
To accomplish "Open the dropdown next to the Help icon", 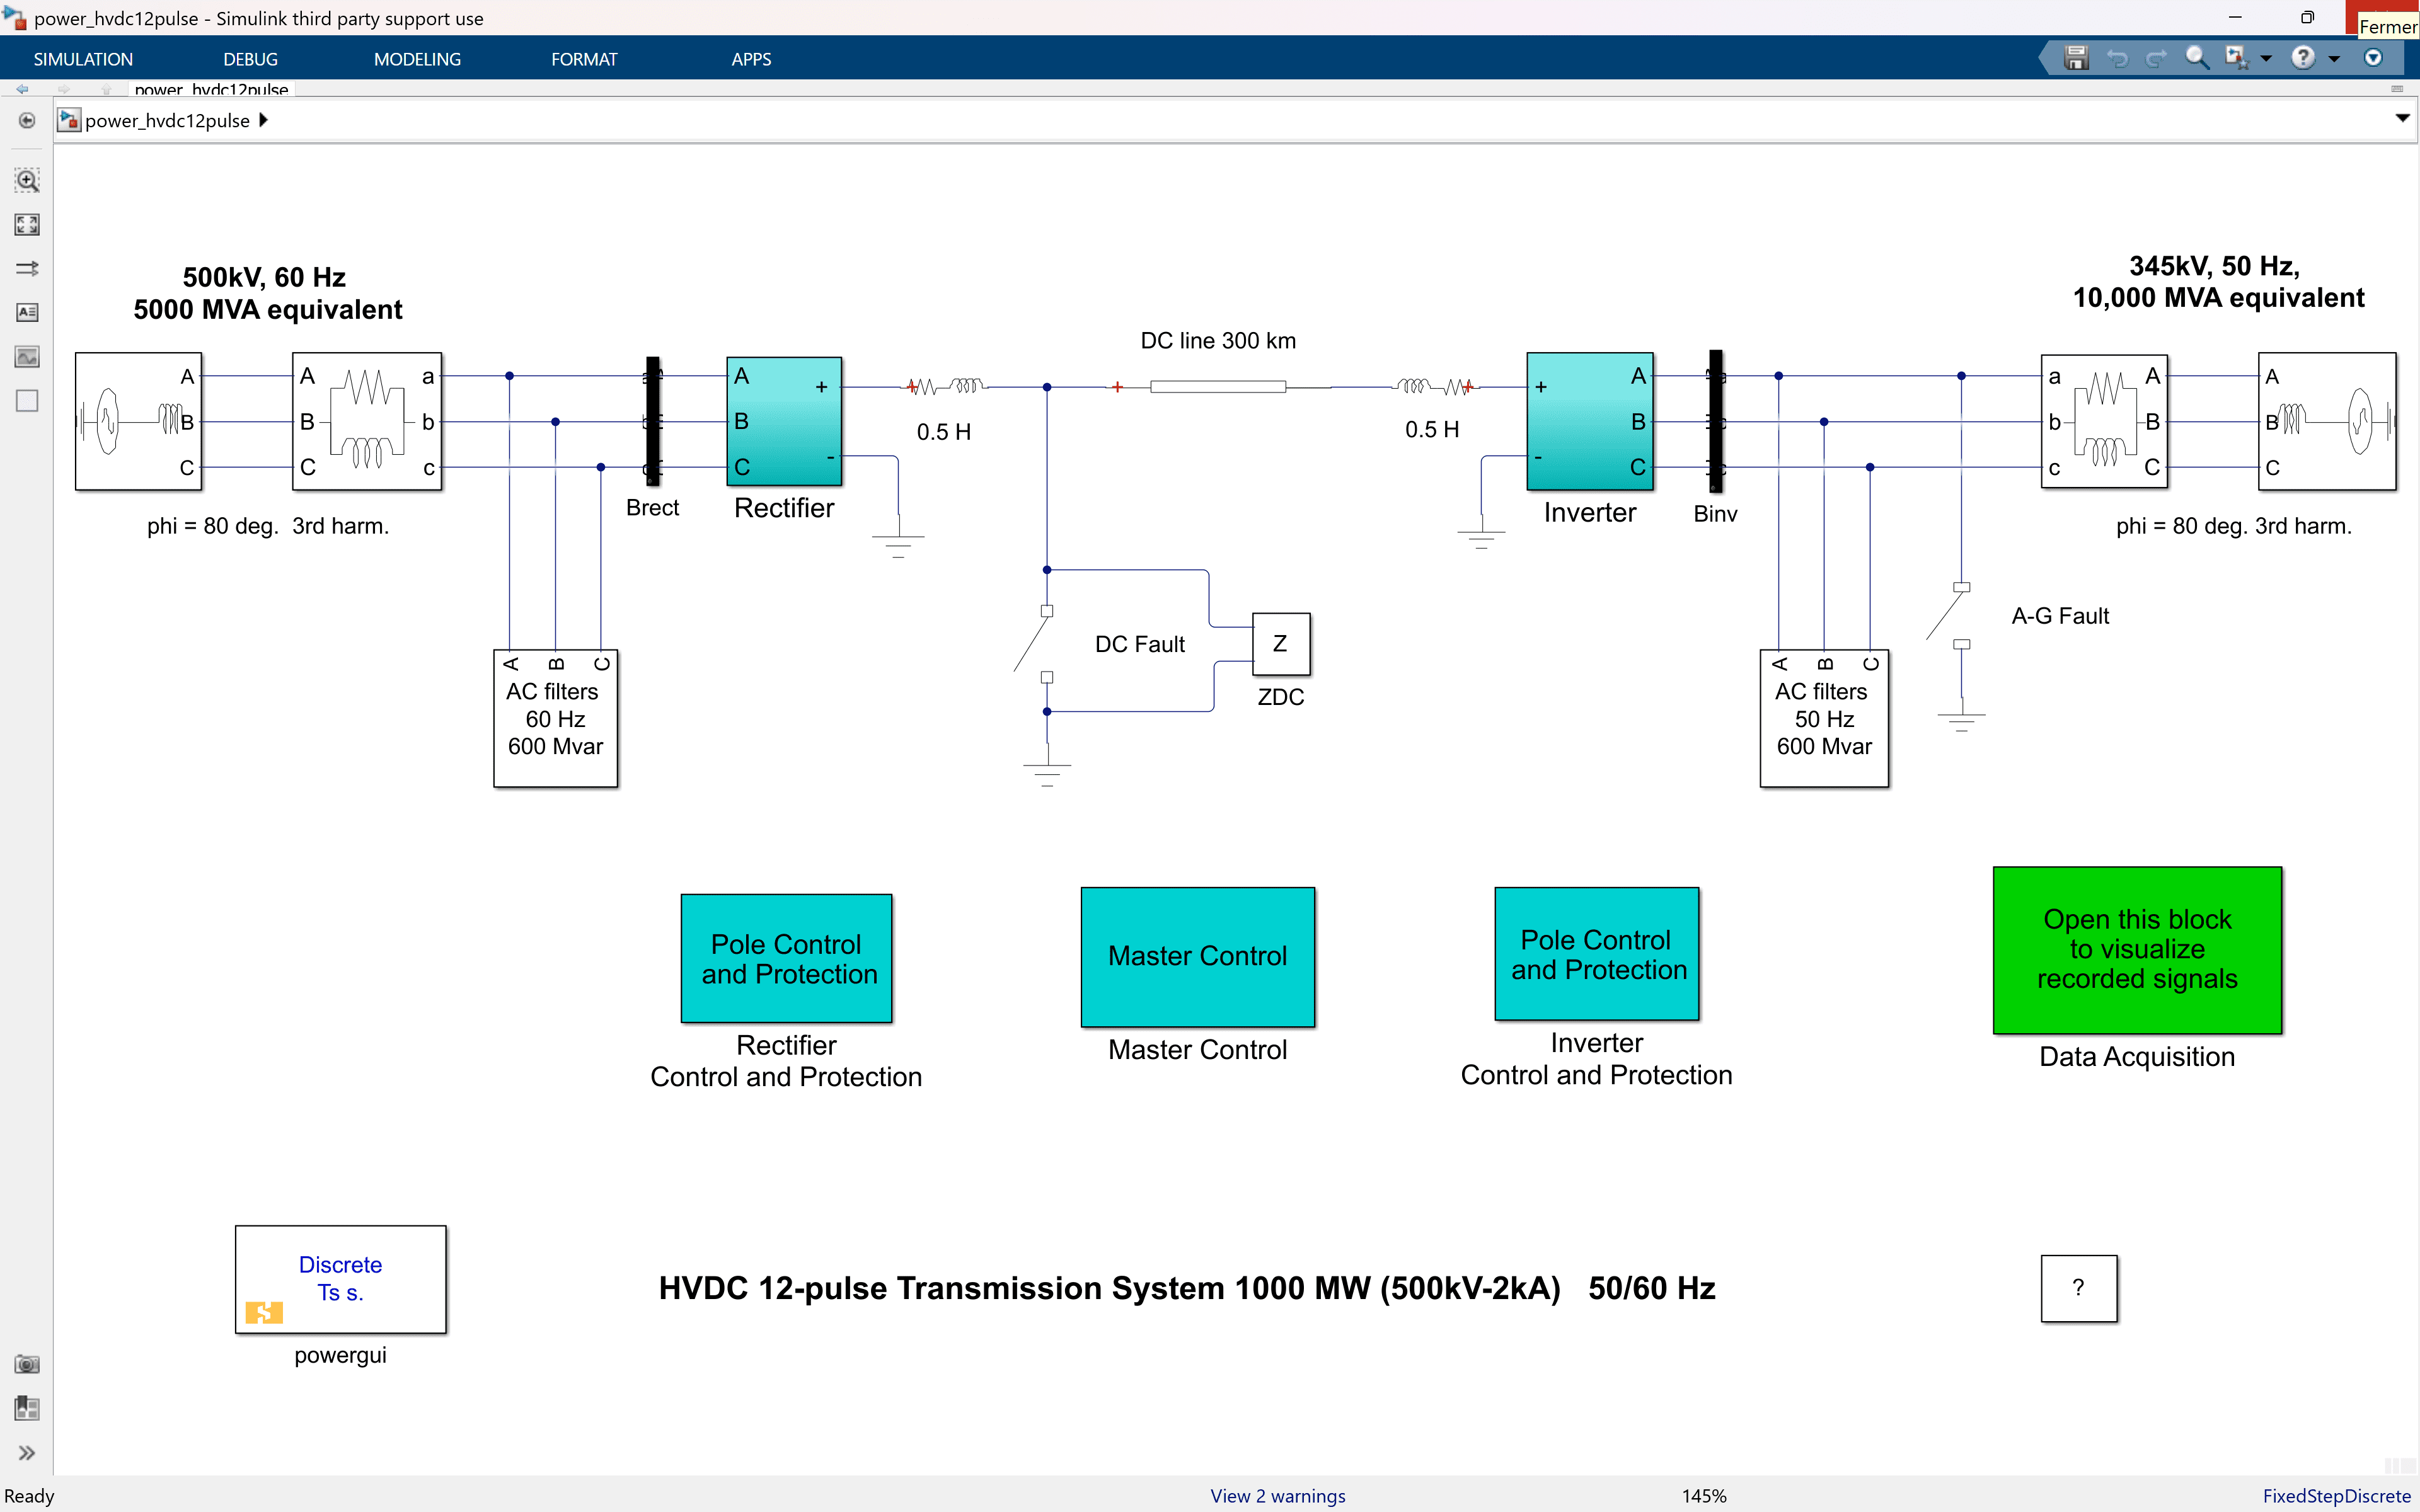I will point(2333,58).
